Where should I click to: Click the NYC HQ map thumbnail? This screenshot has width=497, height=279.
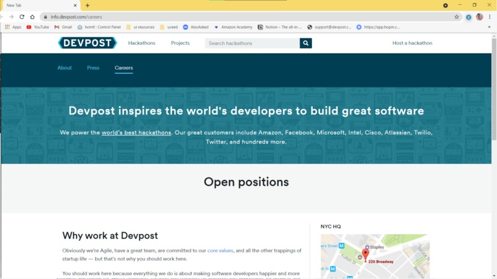tap(375, 256)
